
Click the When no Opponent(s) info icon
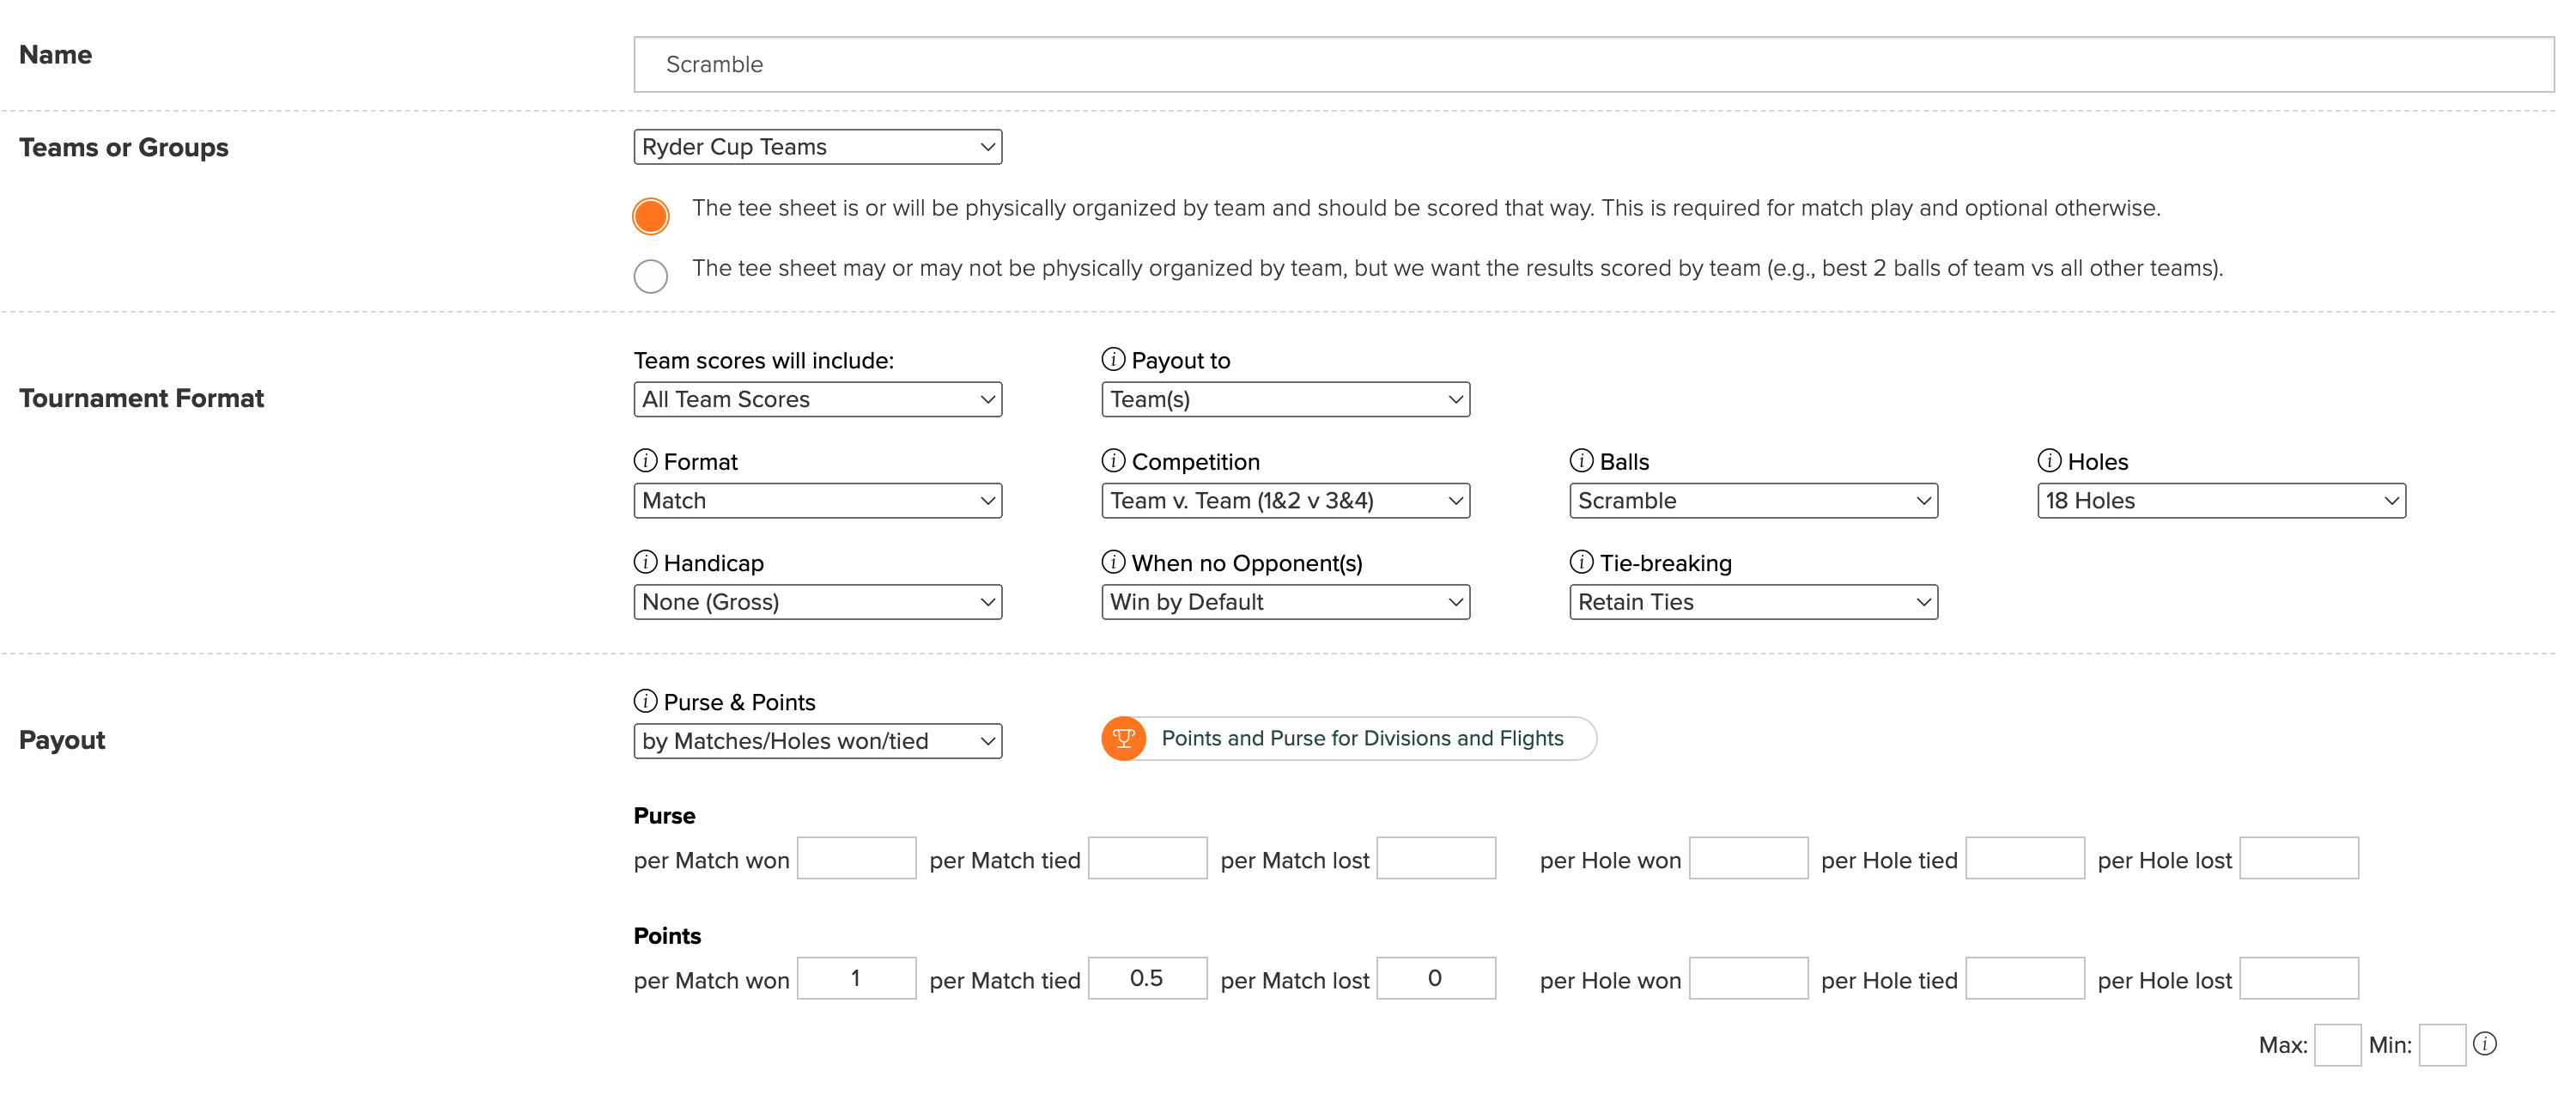[x=1113, y=562]
